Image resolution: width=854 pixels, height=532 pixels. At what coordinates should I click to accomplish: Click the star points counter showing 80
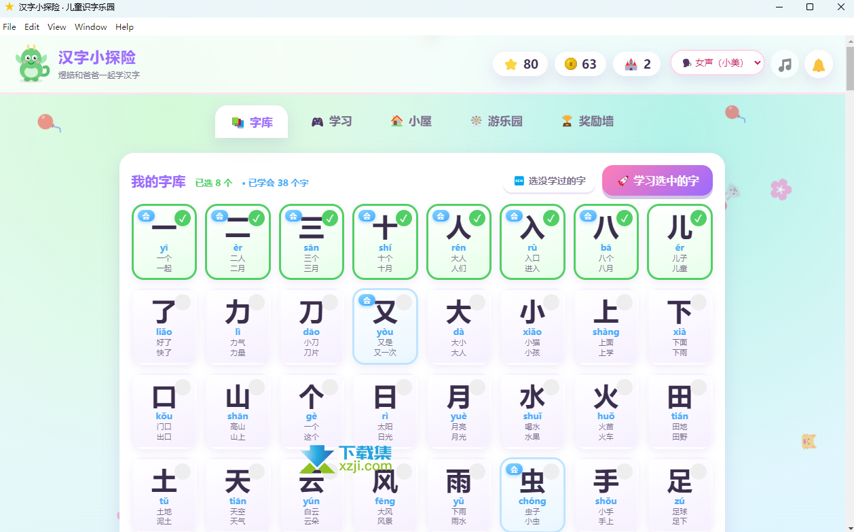pos(521,64)
